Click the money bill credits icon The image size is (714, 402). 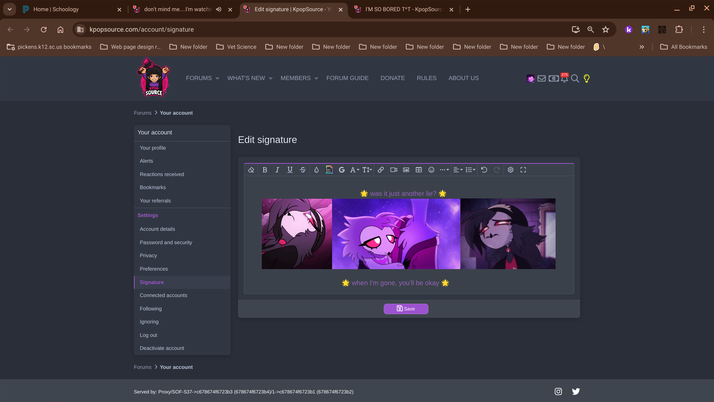pyautogui.click(x=553, y=79)
